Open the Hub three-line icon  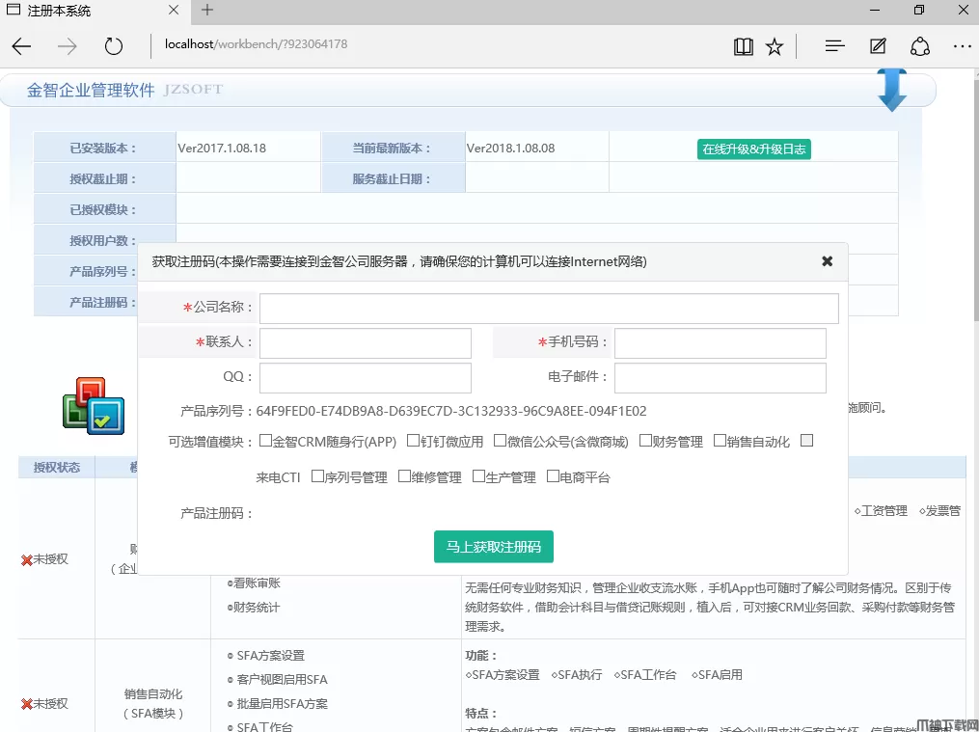tap(835, 46)
